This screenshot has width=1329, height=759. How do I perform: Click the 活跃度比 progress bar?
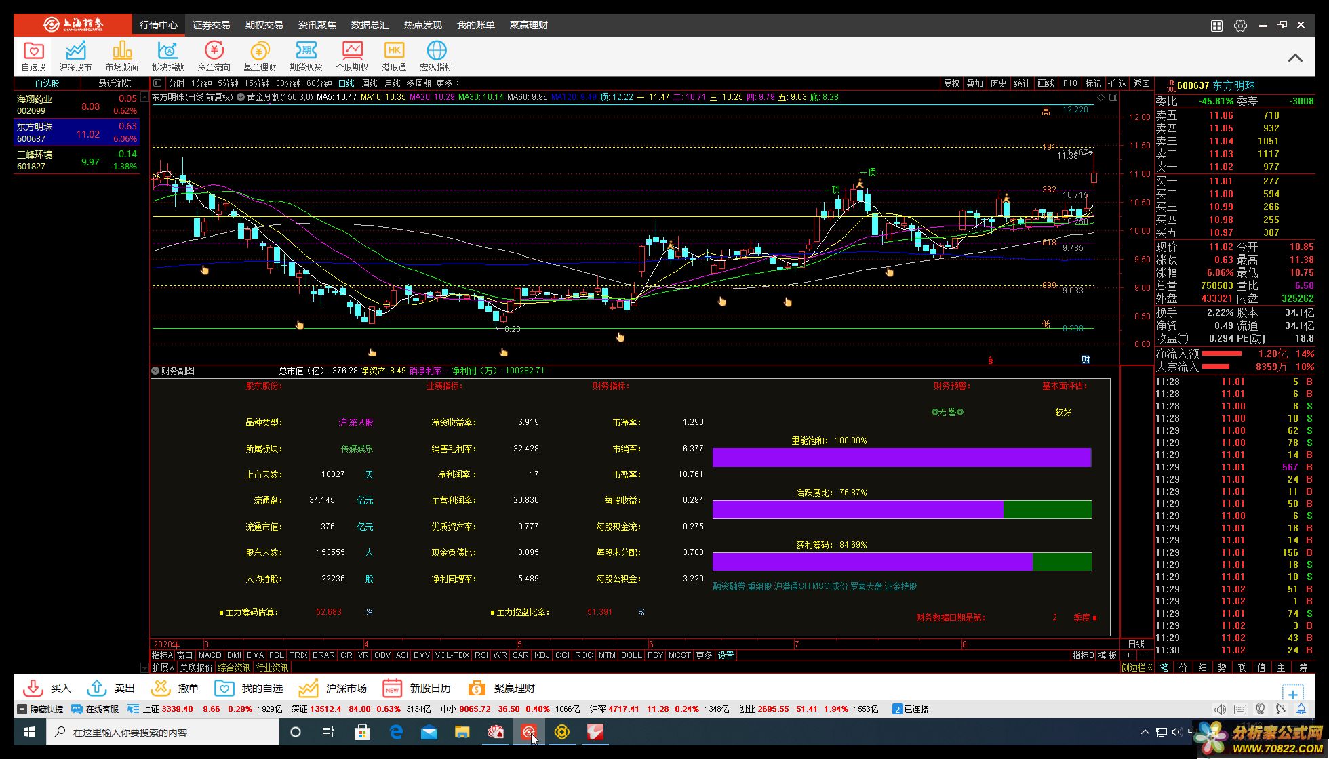tap(902, 510)
